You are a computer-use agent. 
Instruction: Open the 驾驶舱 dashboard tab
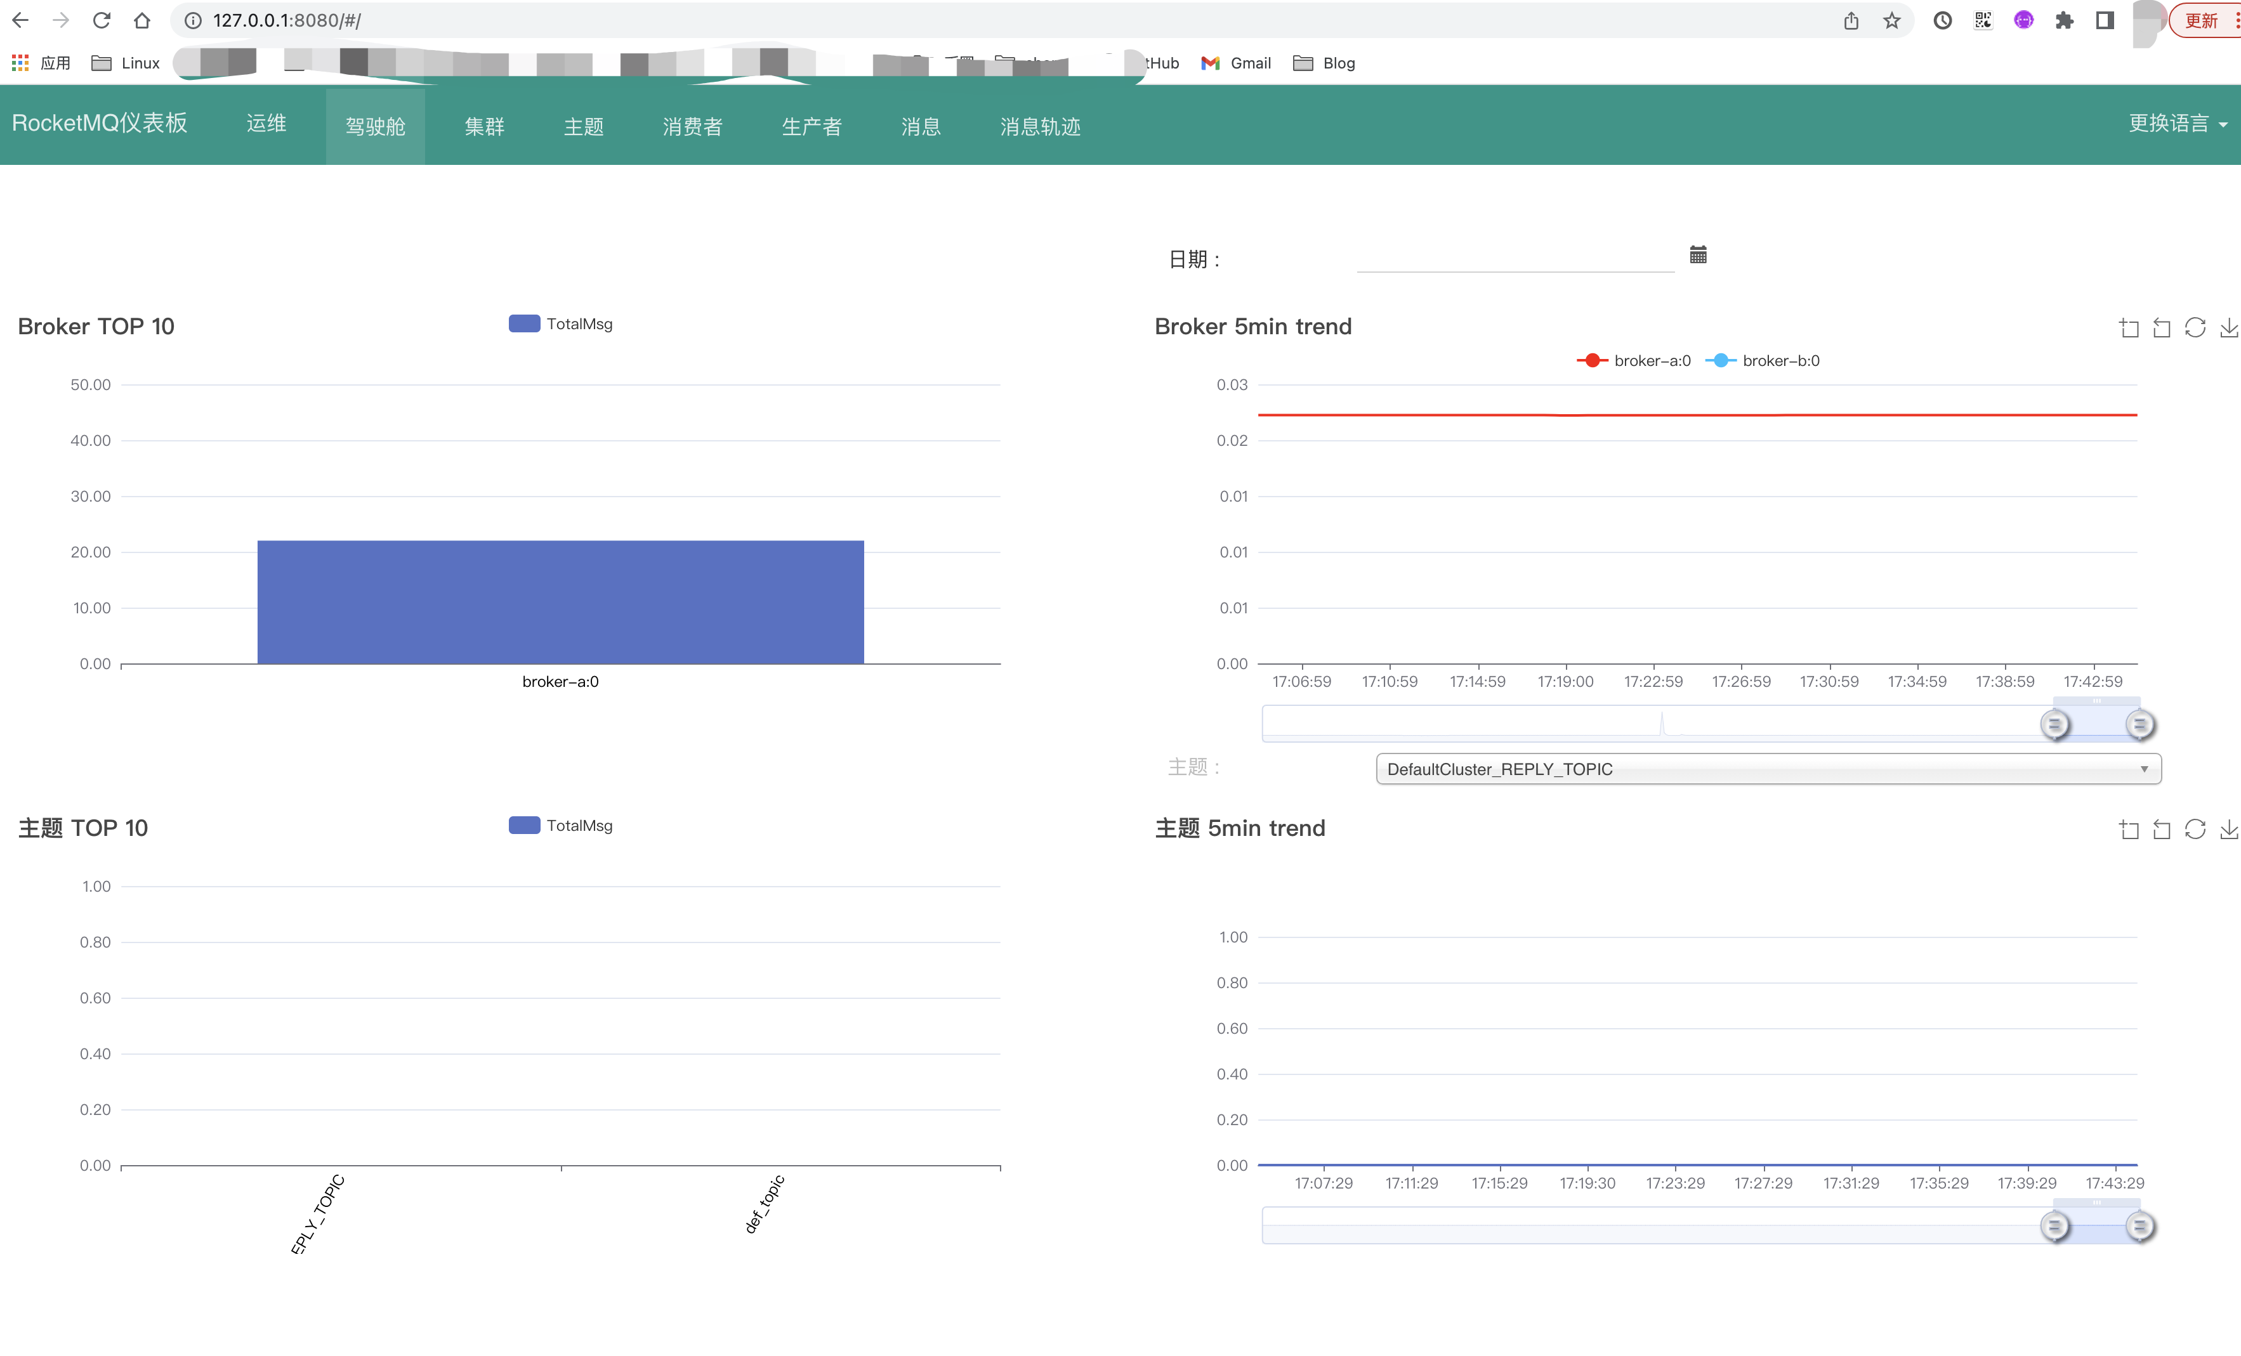pos(376,126)
